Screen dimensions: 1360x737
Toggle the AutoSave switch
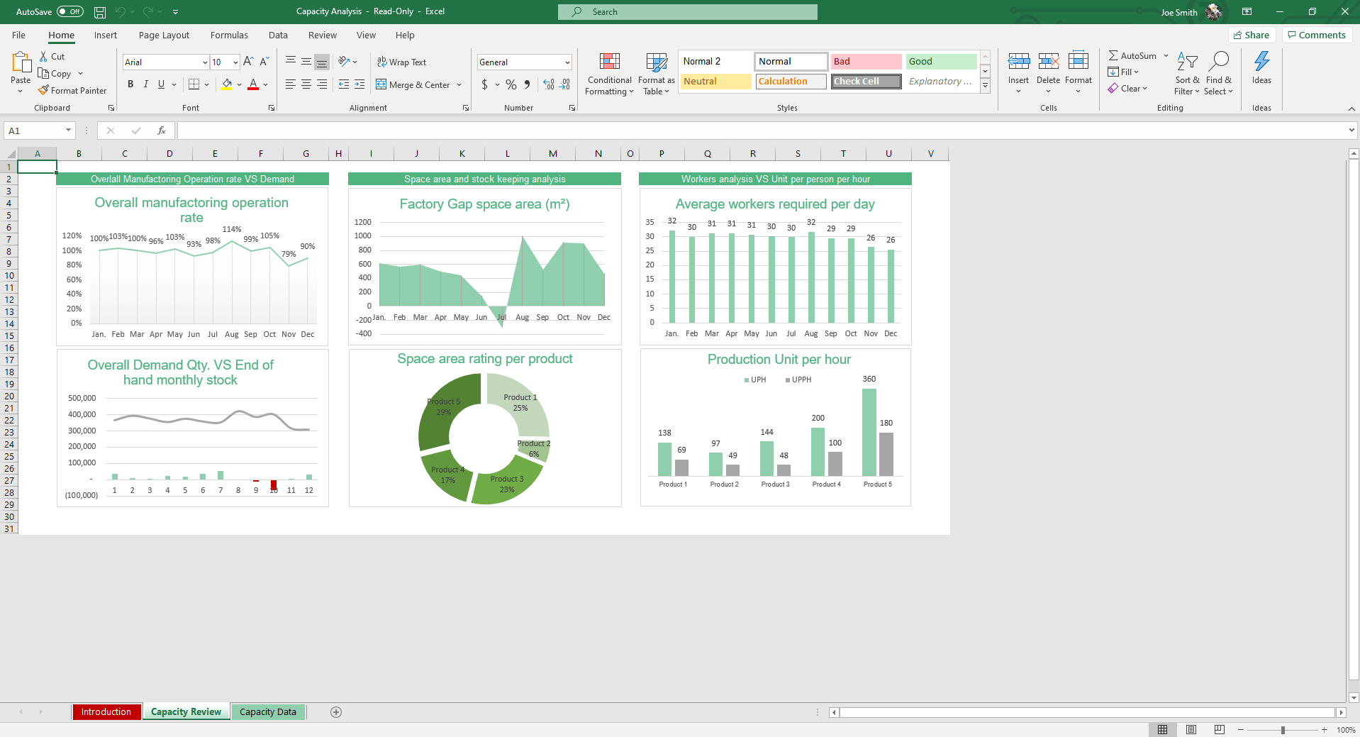click(x=69, y=12)
